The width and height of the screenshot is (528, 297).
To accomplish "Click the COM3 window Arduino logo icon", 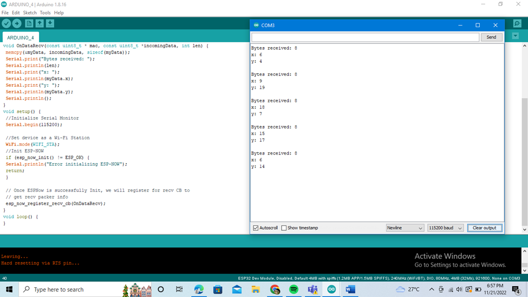I will click(x=256, y=25).
